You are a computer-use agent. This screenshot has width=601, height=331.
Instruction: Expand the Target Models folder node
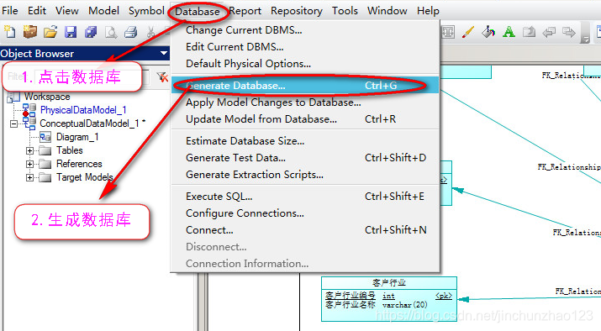29,177
